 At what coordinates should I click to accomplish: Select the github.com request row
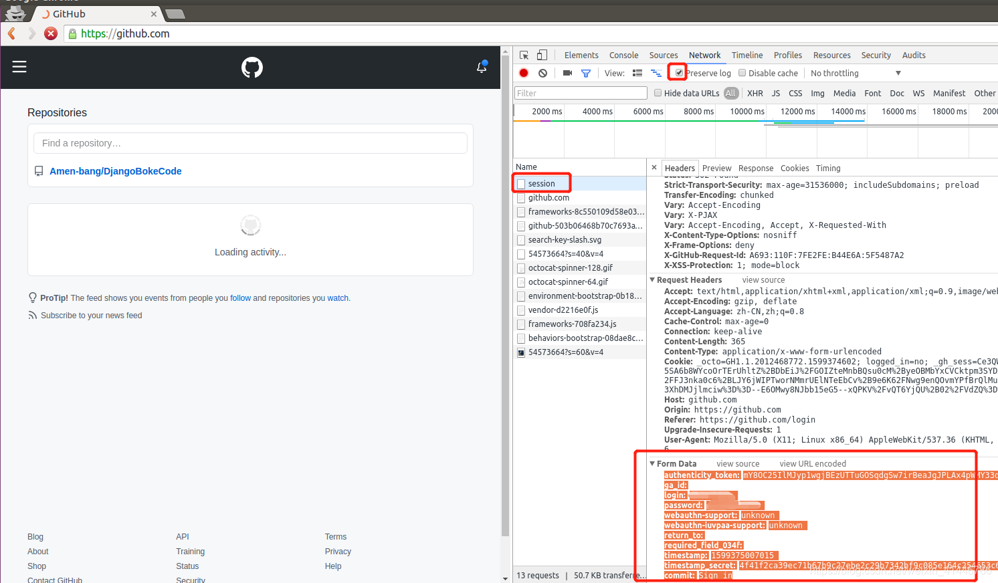click(x=580, y=197)
